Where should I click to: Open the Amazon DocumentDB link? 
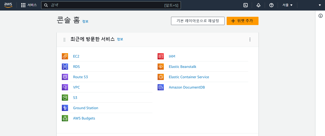coord(187,87)
